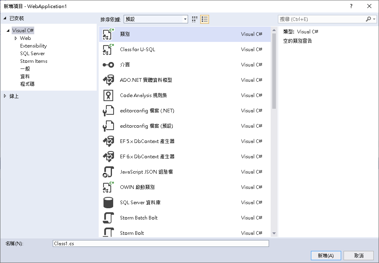Select the 一般 general category
Screen dimensions: 379x263
point(25,69)
